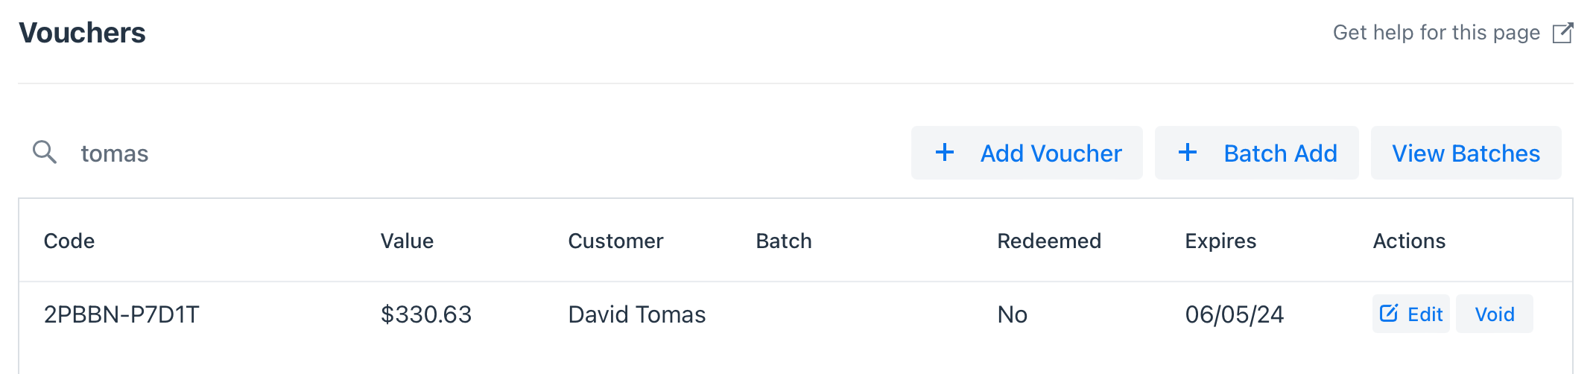1593x374 pixels.
Task: Sort by the Customer column header
Action: point(615,241)
